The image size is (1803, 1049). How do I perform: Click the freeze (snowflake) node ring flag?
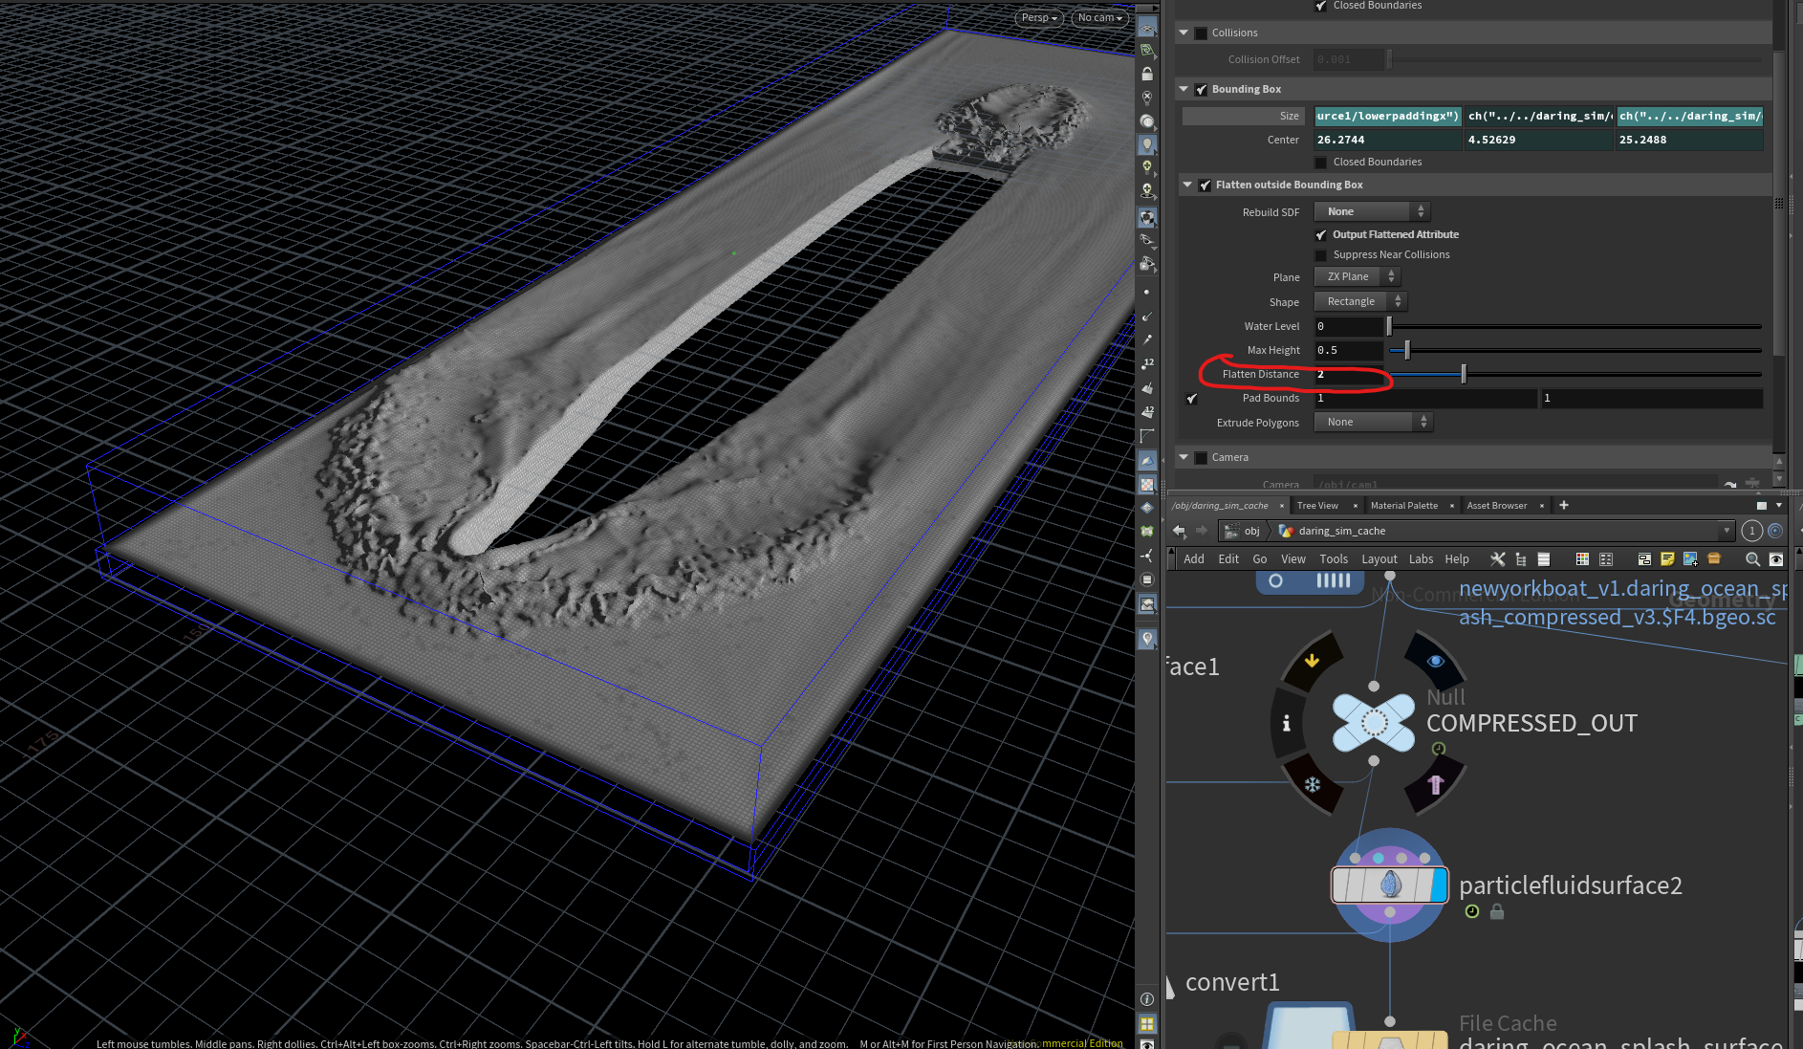[1313, 784]
